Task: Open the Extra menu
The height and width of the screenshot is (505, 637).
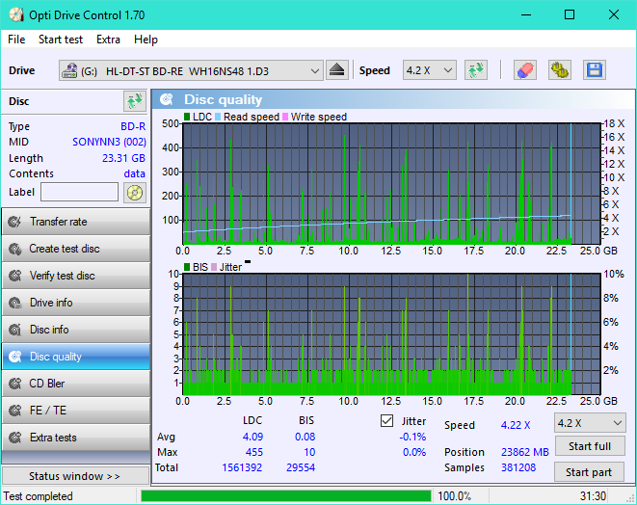Action: 108,40
